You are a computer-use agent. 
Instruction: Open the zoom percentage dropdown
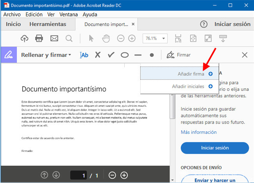tap(163, 38)
